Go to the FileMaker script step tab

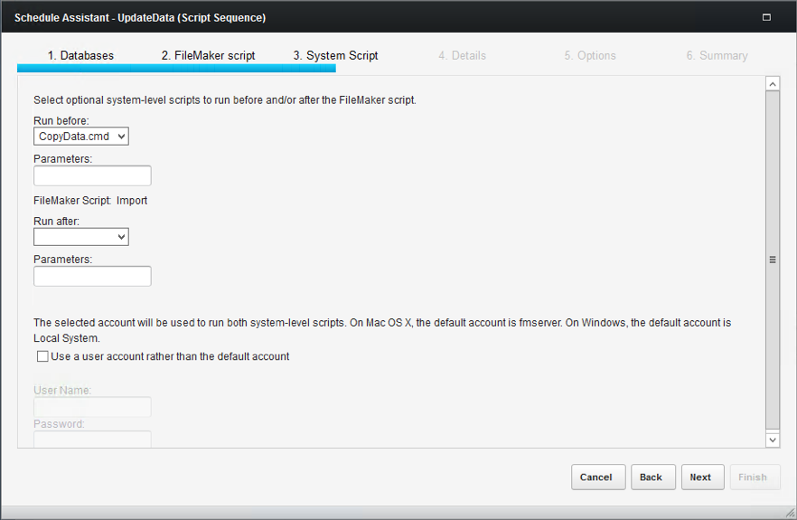(x=209, y=55)
